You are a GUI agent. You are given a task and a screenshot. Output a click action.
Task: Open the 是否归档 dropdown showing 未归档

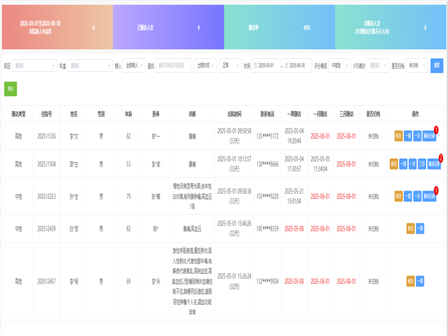tap(417, 66)
